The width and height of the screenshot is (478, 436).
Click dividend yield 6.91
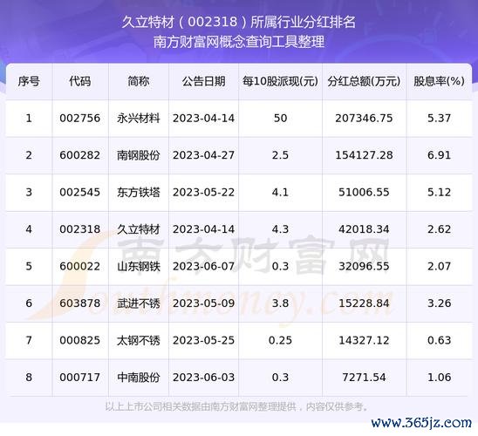click(439, 155)
